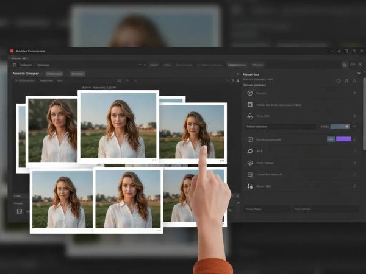The image size is (366, 274).
Task: Click the download box icon beside purple button
Action: point(250,139)
